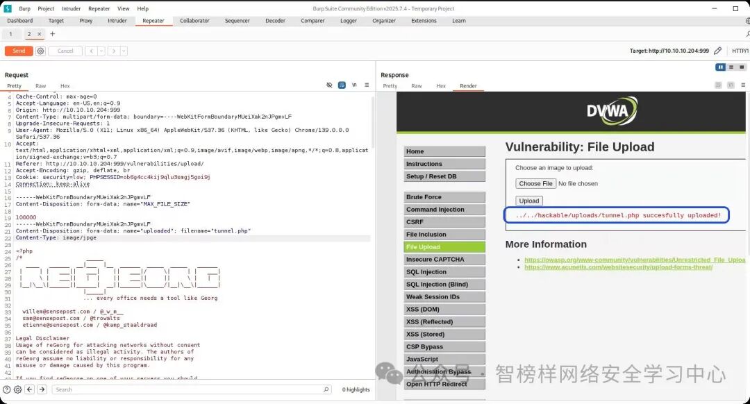
Task: Switch to side-by-side layout view
Action: click(720, 67)
